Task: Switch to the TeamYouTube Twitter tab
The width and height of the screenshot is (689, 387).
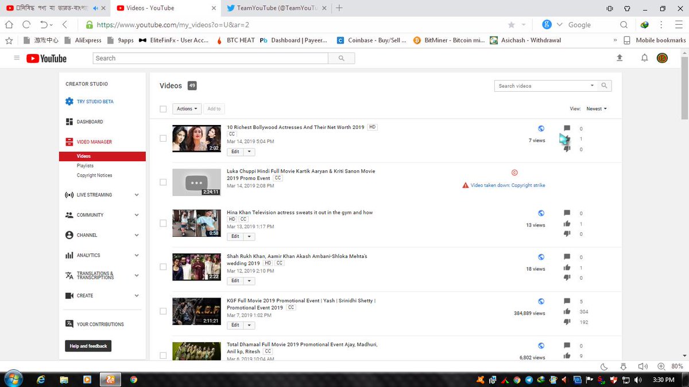Action: 276,8
